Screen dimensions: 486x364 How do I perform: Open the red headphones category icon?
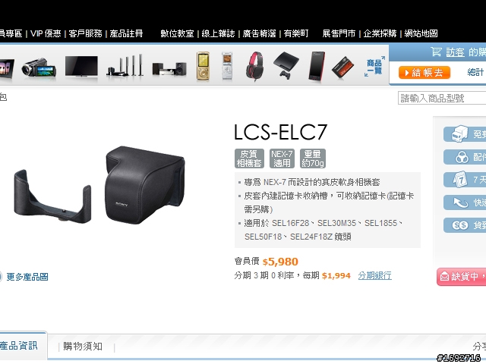coord(255,67)
